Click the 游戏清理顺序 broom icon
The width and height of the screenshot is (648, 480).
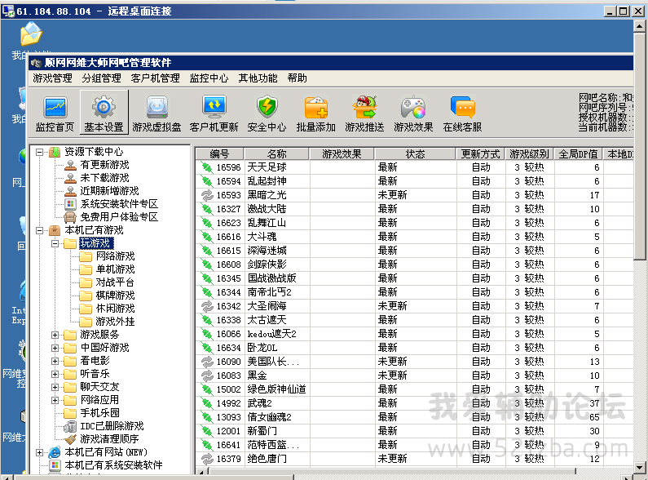click(71, 439)
